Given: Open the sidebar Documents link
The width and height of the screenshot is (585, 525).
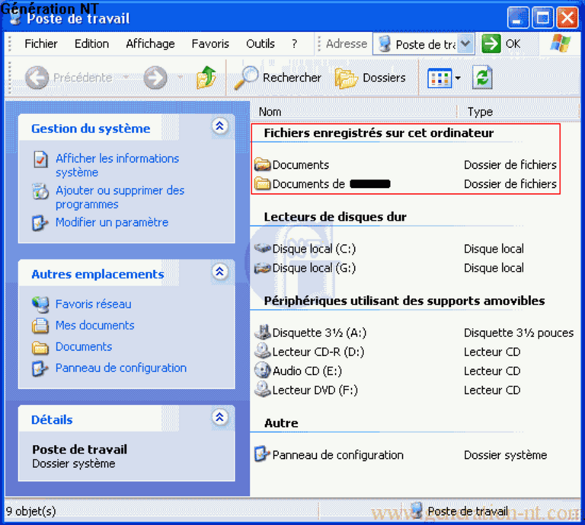Looking at the screenshot, I should [84, 346].
